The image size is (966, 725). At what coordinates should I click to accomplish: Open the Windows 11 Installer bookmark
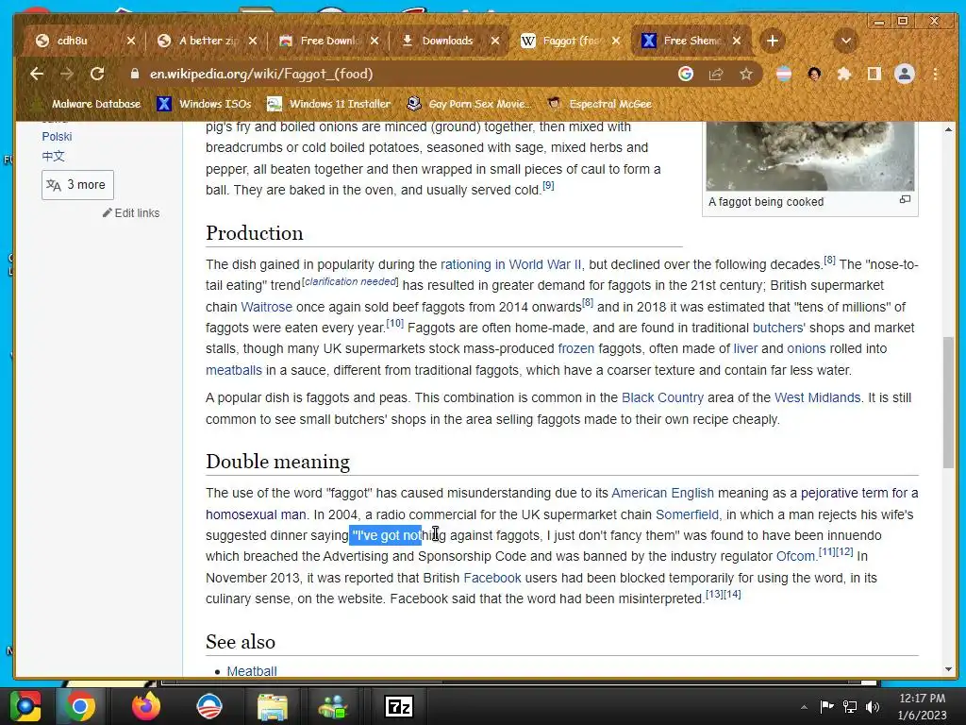pos(329,104)
